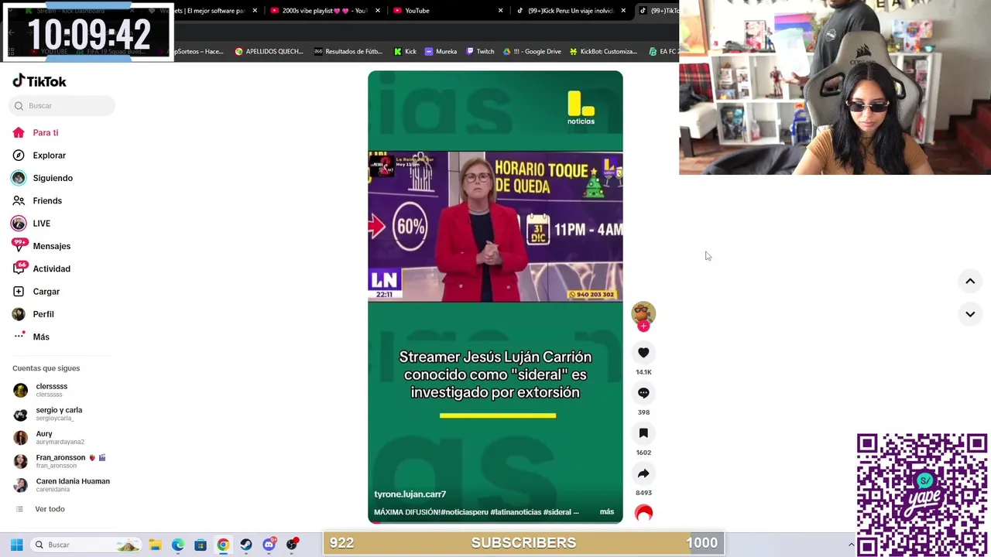Open sergio y carla account
Screen dimensions: 991x557
(48, 414)
